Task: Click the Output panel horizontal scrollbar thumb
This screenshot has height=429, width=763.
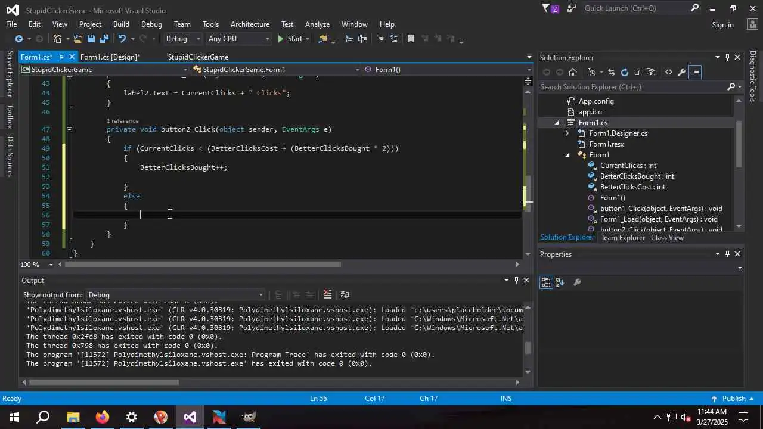Action: pyautogui.click(x=104, y=383)
